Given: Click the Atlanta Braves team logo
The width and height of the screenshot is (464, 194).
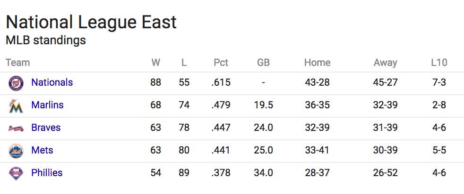Looking at the screenshot, I should pos(16,128).
